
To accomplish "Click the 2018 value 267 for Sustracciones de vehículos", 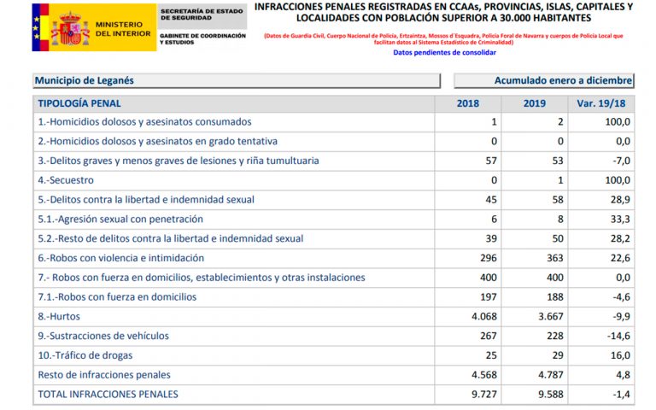I will [x=489, y=336].
